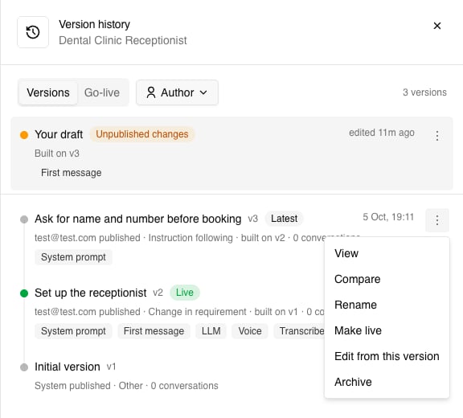Click the green Live dot for v2
This screenshot has height=418, width=463.
pyautogui.click(x=24, y=293)
